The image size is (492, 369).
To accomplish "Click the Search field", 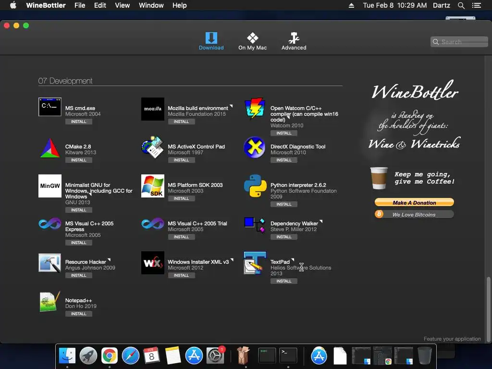I will click(459, 42).
